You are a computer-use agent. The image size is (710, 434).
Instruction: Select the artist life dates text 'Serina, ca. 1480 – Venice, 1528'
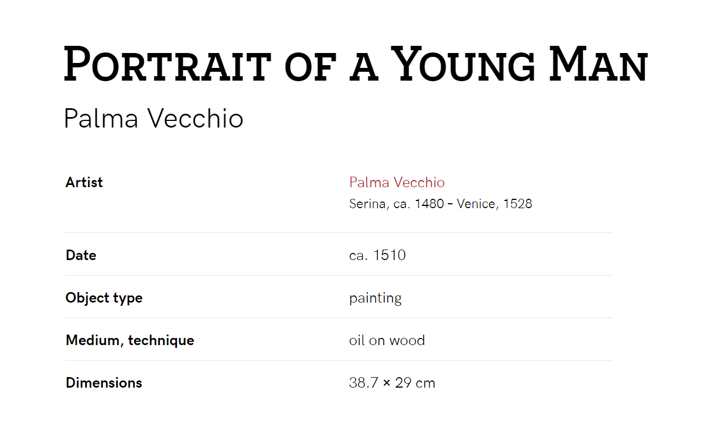pyautogui.click(x=441, y=204)
